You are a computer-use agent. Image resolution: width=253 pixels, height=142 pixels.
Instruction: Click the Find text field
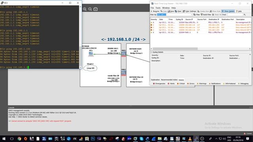(x=235, y=15)
